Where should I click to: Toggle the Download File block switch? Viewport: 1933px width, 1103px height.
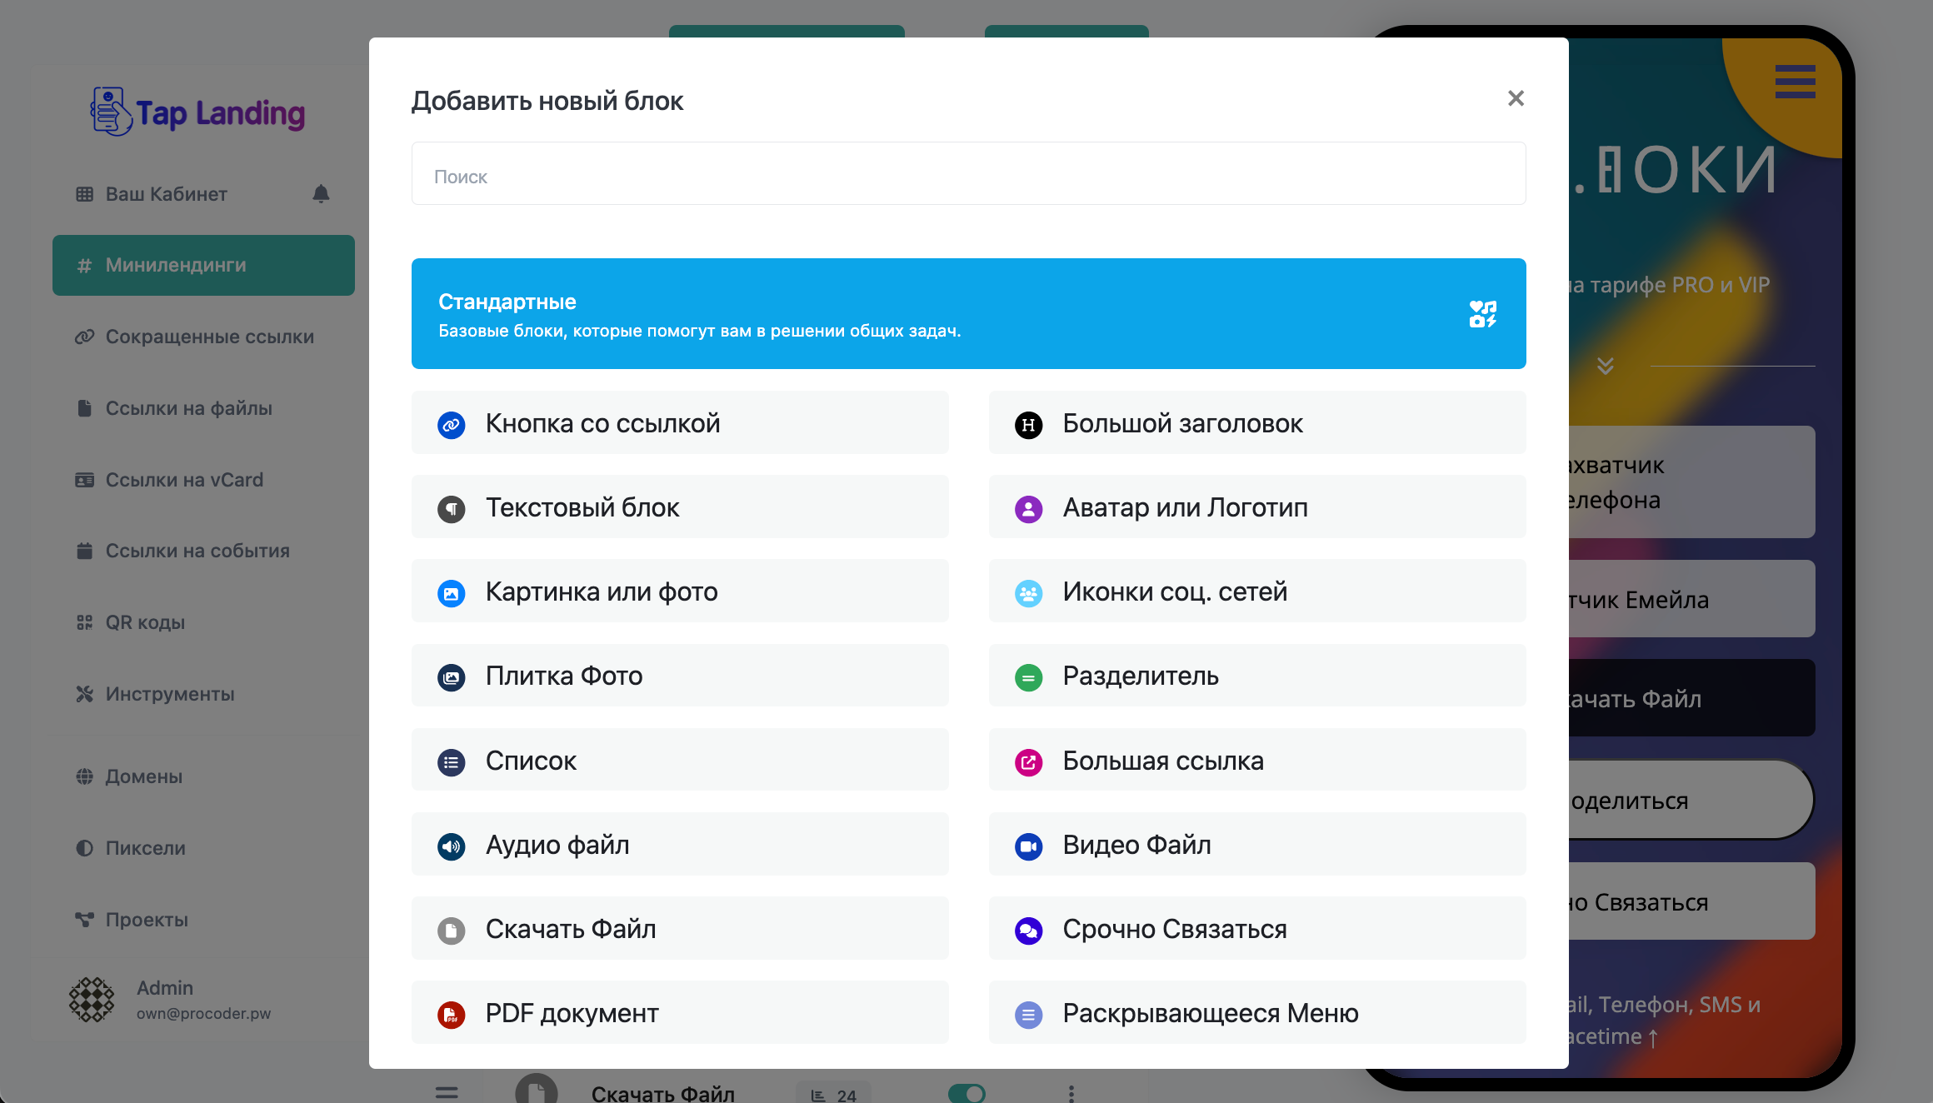click(966, 1093)
